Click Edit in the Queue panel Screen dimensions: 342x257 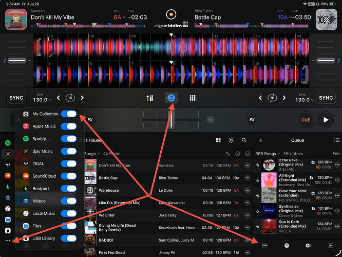(x=336, y=154)
